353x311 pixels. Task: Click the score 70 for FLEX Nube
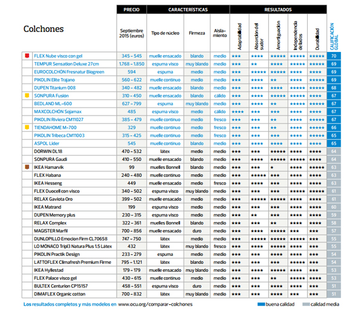[x=334, y=56]
